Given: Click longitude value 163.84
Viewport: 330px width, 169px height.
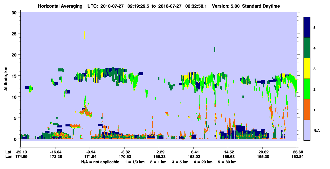Looking at the screenshot, I should tap(297, 157).
